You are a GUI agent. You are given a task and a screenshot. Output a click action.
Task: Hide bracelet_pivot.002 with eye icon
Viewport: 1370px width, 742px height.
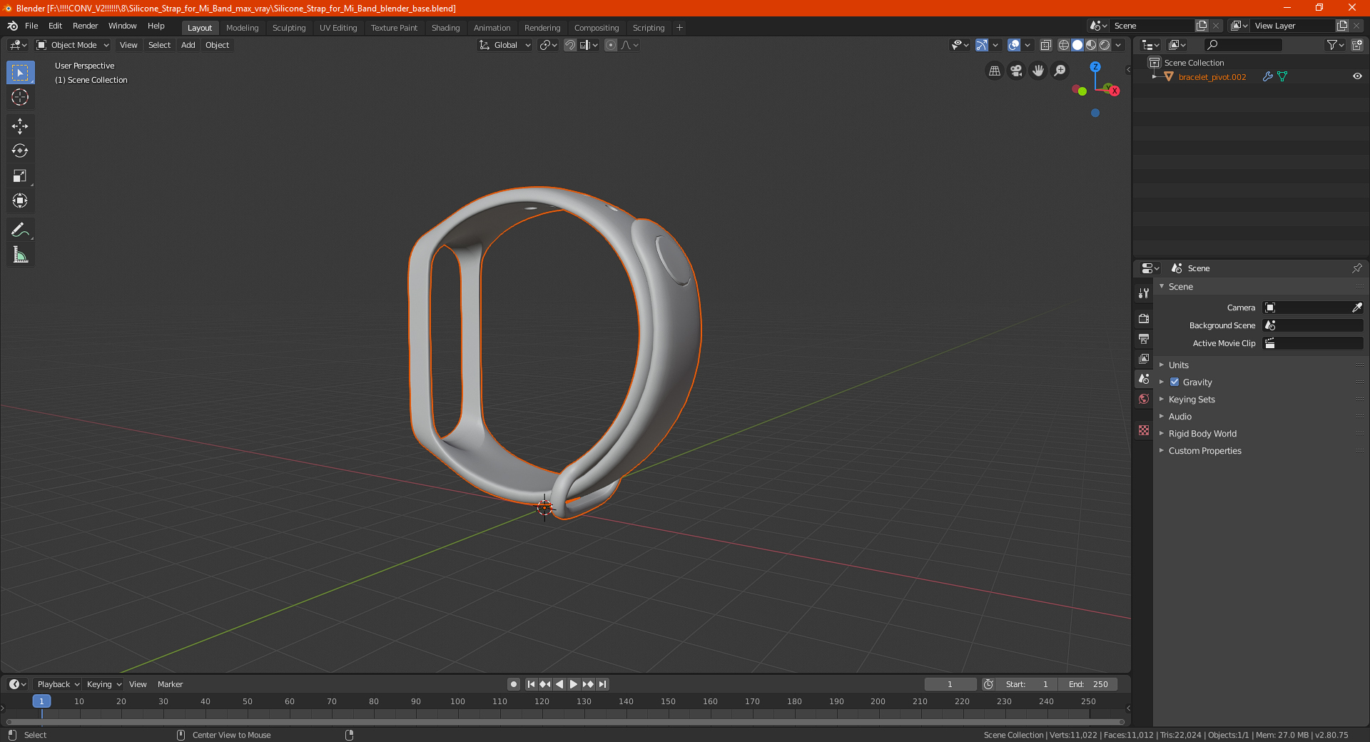pos(1357,76)
